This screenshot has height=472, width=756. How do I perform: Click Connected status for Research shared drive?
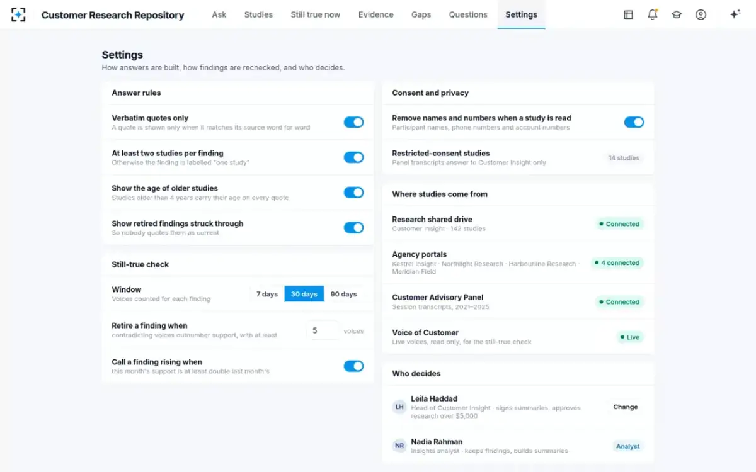point(619,224)
